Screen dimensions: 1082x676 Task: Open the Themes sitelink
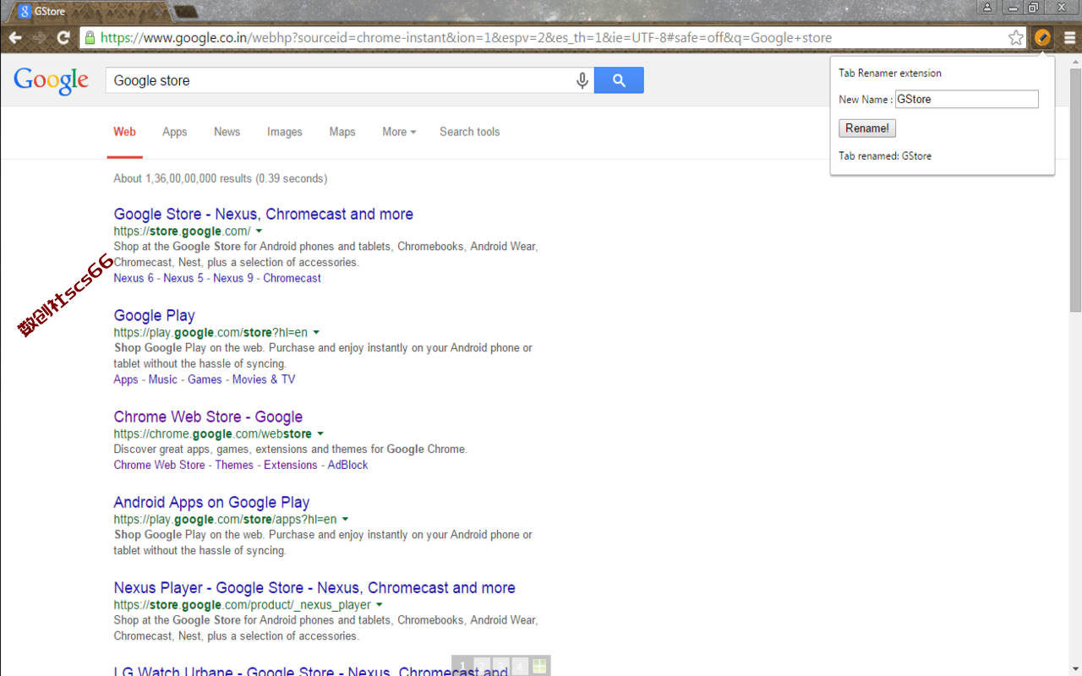[234, 465]
